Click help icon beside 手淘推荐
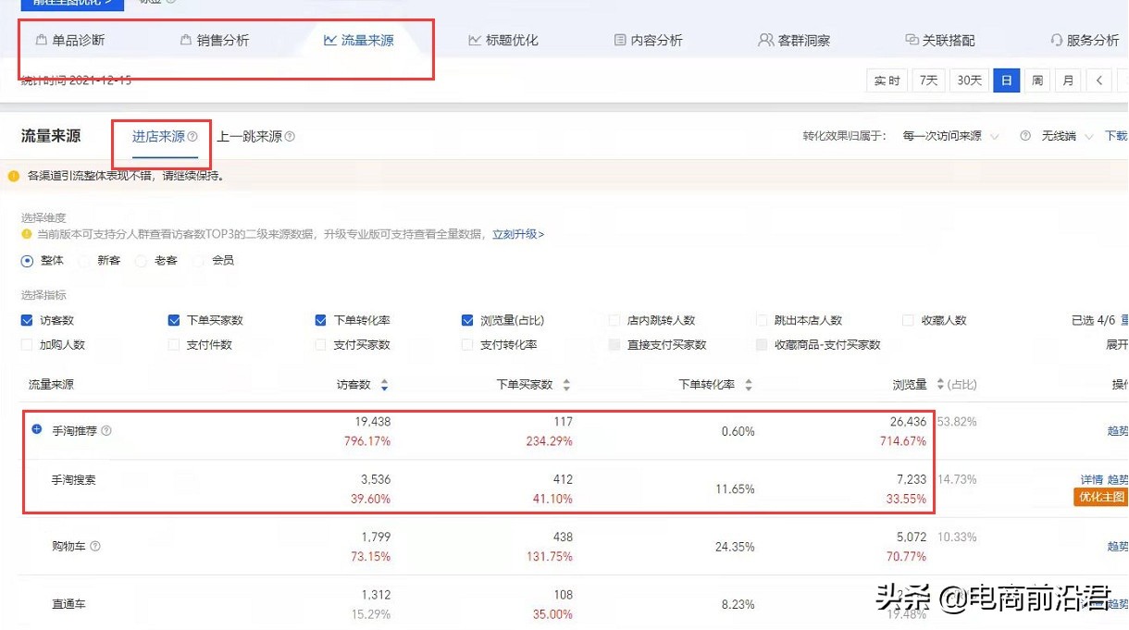 tap(106, 431)
